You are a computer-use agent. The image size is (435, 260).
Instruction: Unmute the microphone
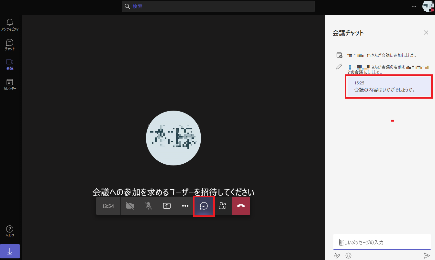point(148,206)
